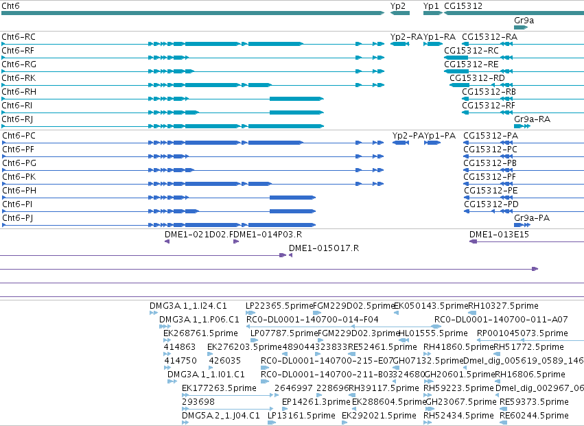Click the Gr9a-PA protein label
This screenshot has width=584, height=426.
(x=531, y=218)
